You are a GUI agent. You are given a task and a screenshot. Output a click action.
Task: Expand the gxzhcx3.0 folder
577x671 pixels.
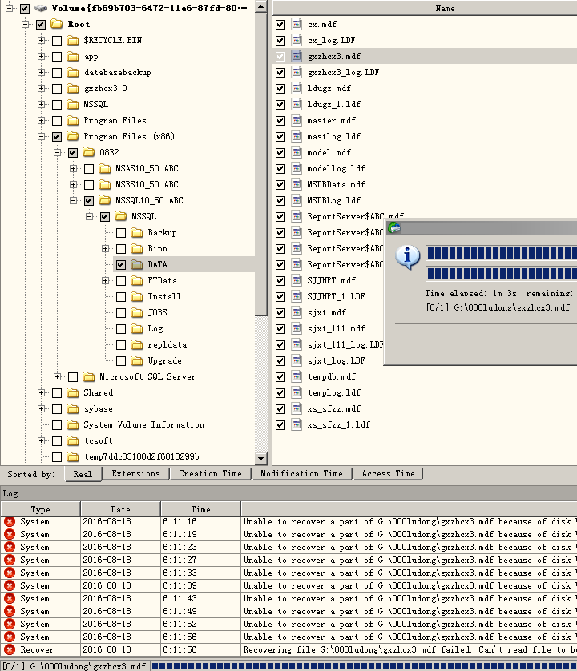click(x=41, y=88)
